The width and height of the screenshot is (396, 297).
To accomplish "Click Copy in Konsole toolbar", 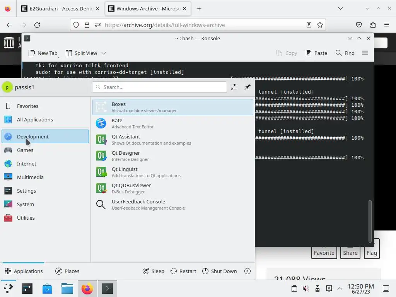I will tap(287, 53).
